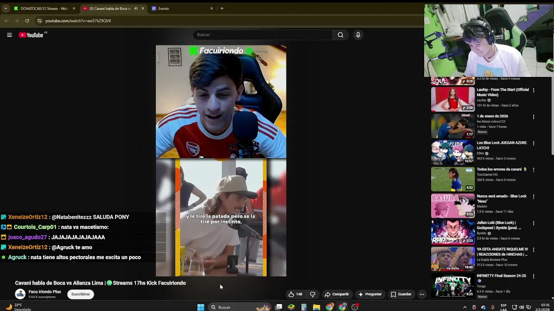
Task: Open options for Los Blue Lock JUEGAN video
Action: click(x=534, y=143)
